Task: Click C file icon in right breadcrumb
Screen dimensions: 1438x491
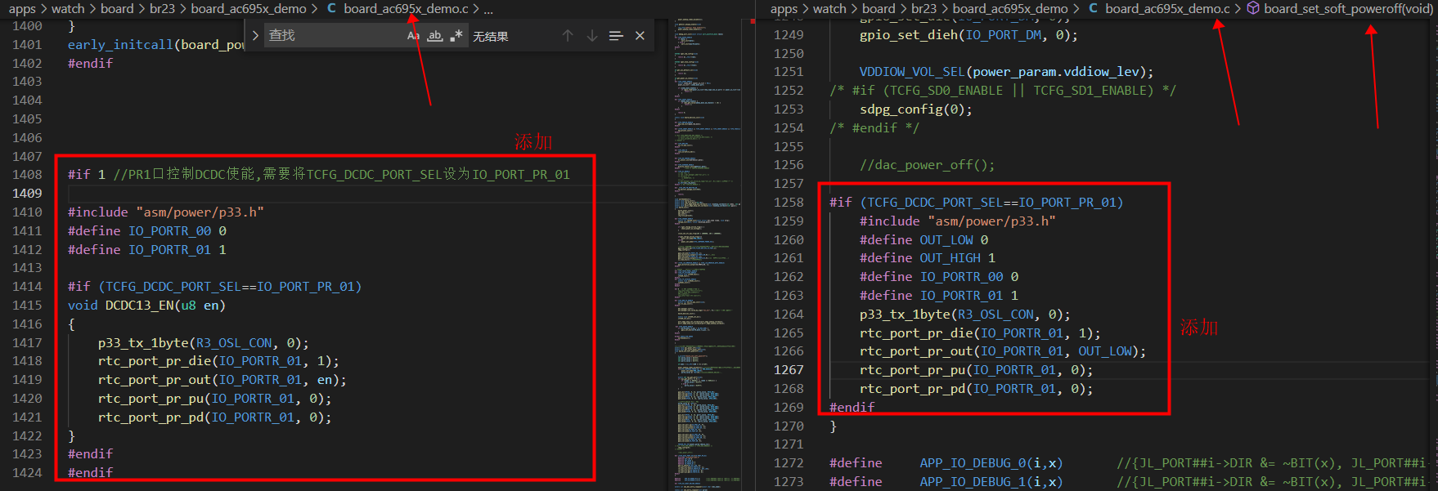Action: (x=1093, y=9)
